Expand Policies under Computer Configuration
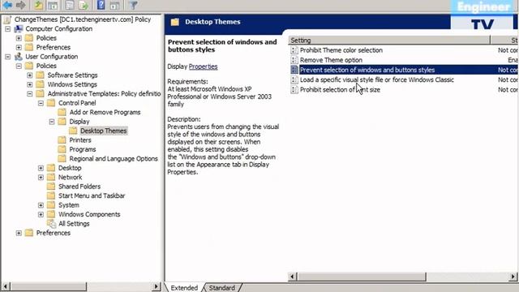Image resolution: width=519 pixels, height=292 pixels. [19, 38]
